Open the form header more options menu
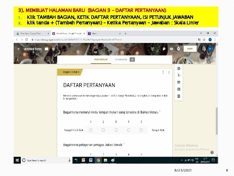The image size is (234, 176). tap(203, 49)
